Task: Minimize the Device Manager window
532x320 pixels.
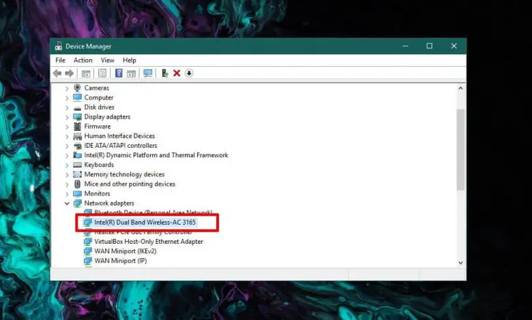Action: [x=405, y=46]
